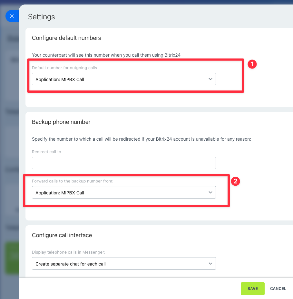Viewport: 293px width, 299px height.
Task: Open the Forward calls to backup number dropdown
Action: click(x=124, y=192)
